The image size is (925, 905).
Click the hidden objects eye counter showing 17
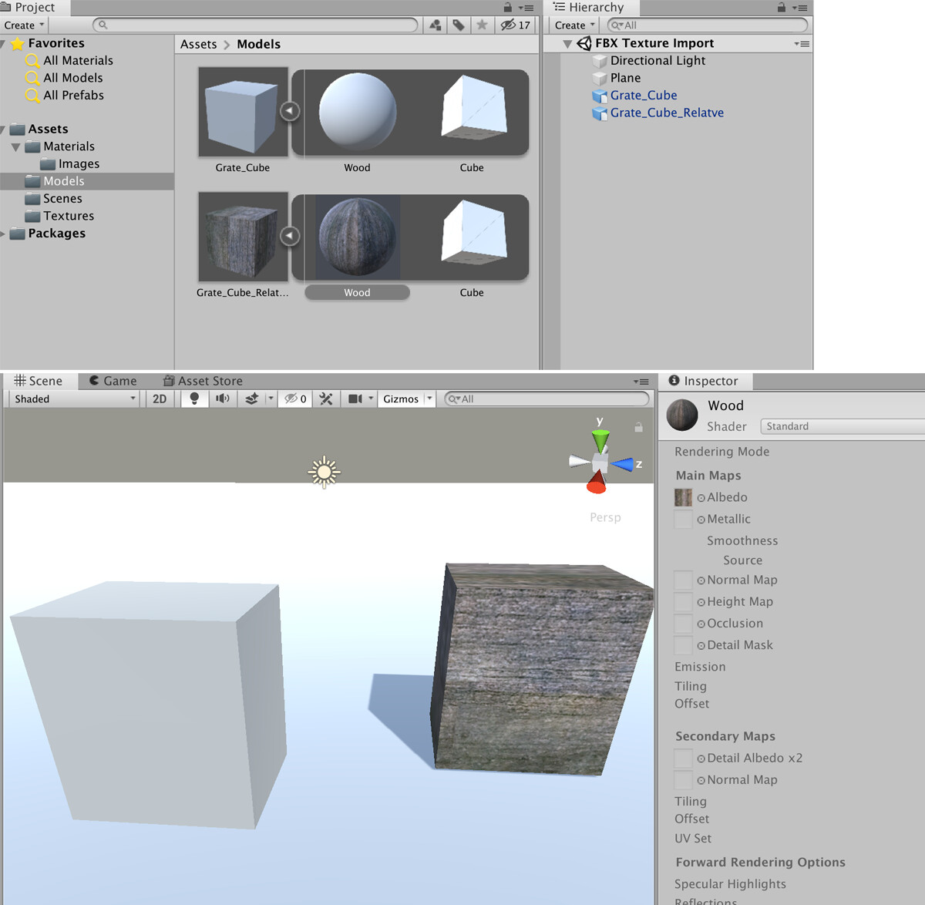(x=515, y=25)
